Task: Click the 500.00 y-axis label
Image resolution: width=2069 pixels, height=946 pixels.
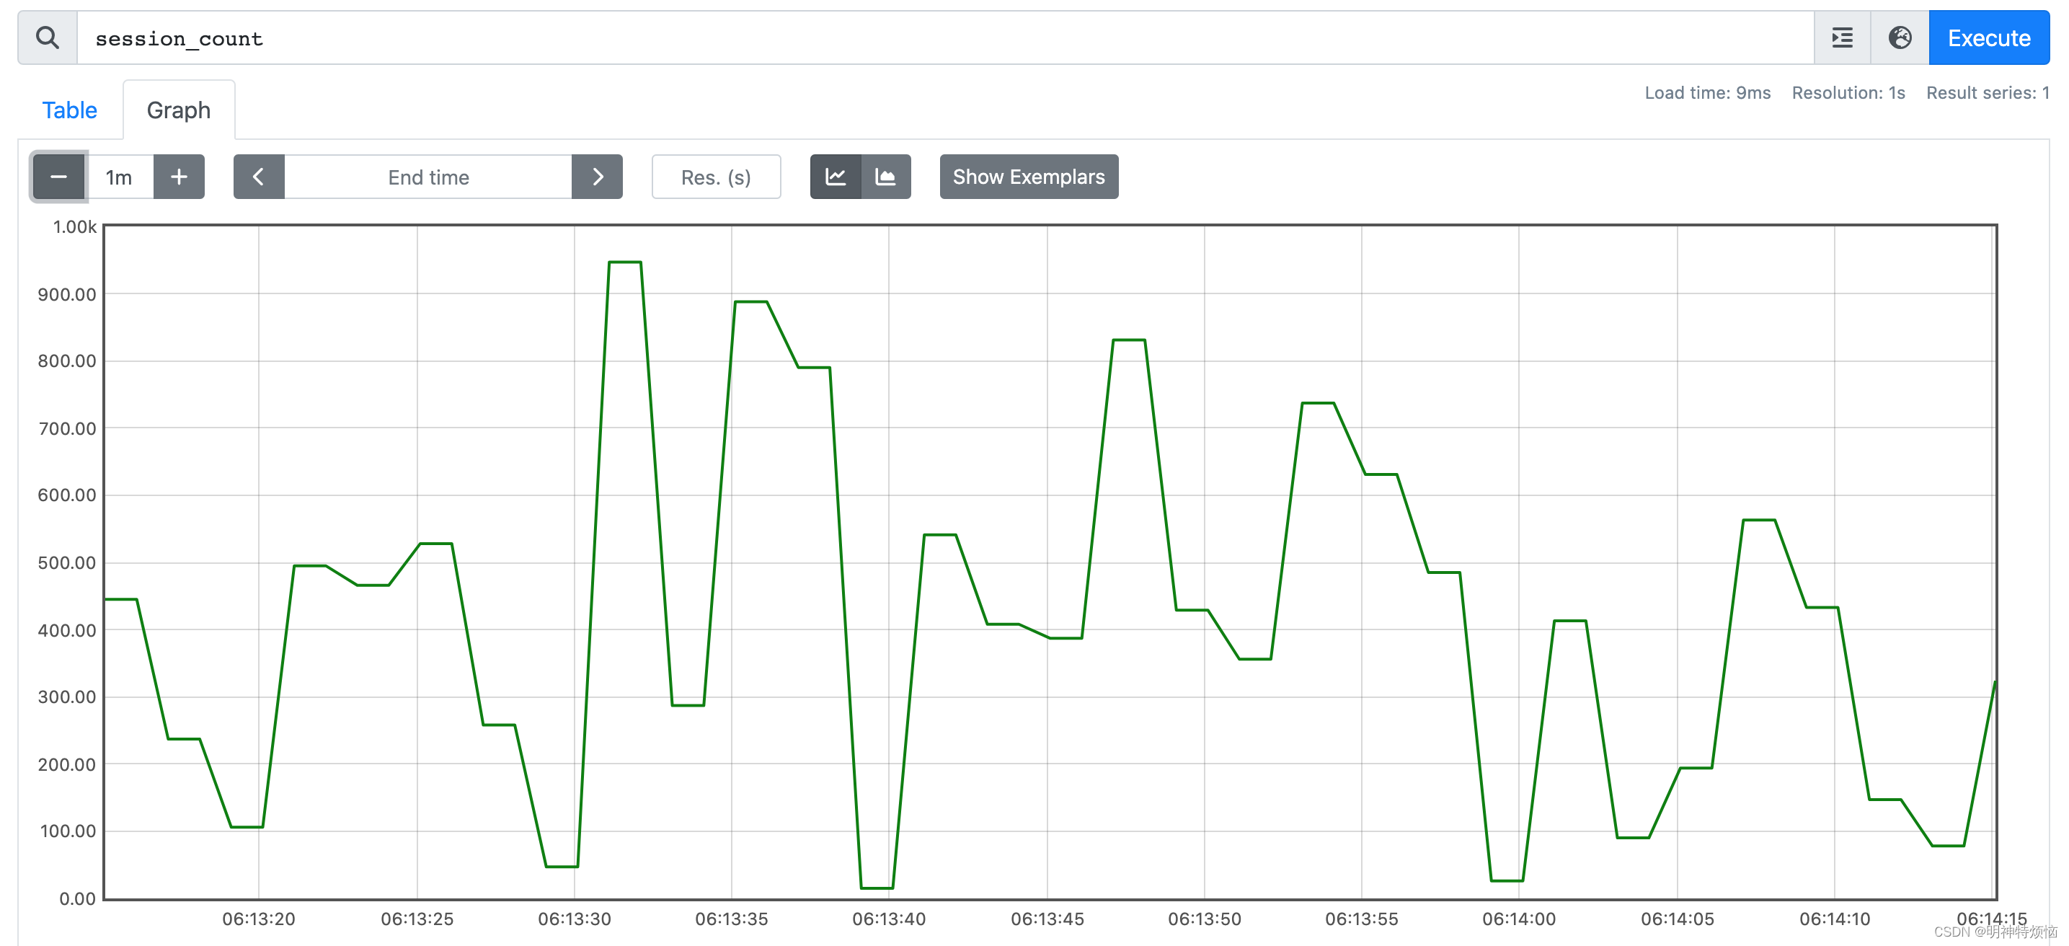Action: (66, 562)
